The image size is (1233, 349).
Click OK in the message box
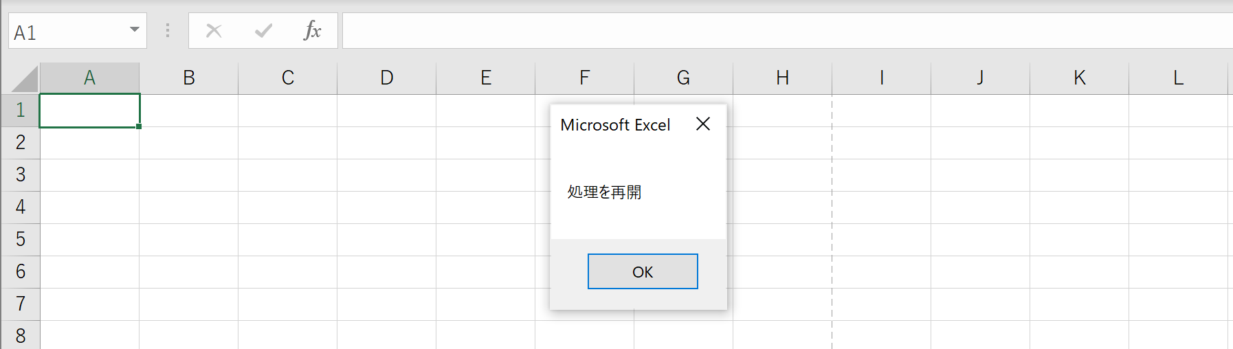(x=643, y=271)
